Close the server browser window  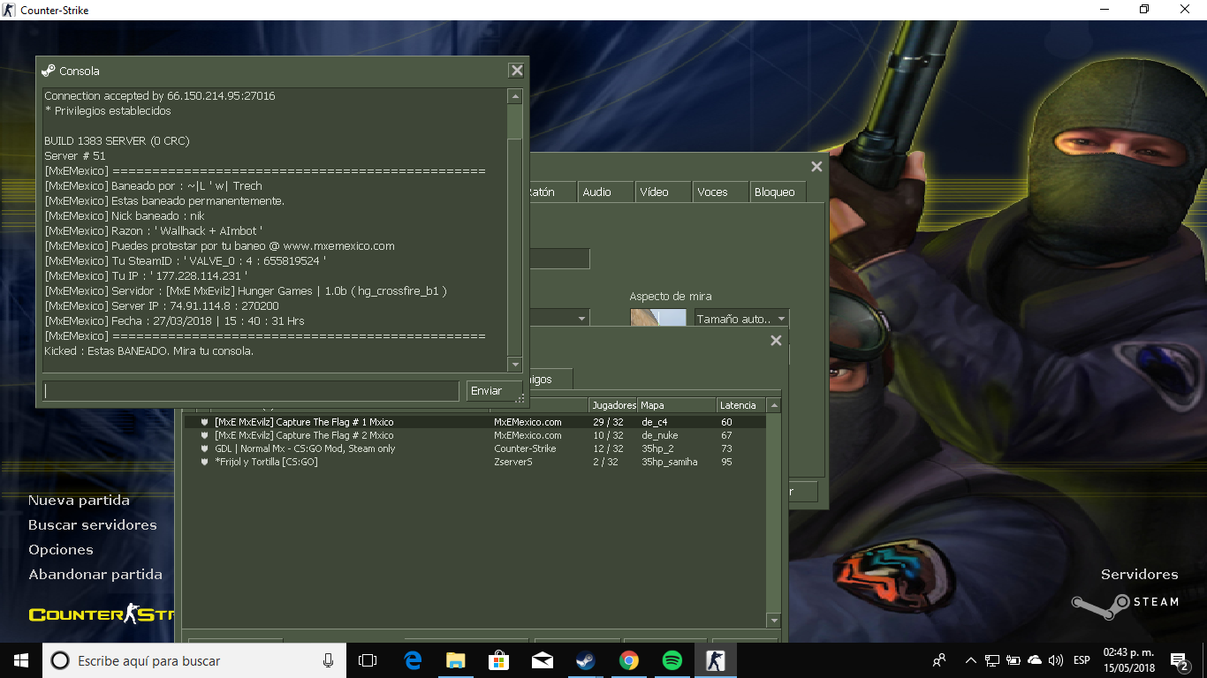[776, 340]
